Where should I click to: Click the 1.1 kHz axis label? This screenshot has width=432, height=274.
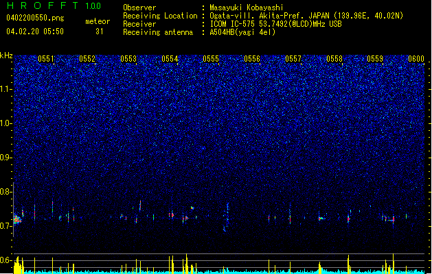point(5,89)
